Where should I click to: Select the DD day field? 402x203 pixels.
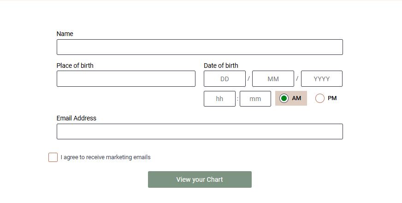click(225, 79)
